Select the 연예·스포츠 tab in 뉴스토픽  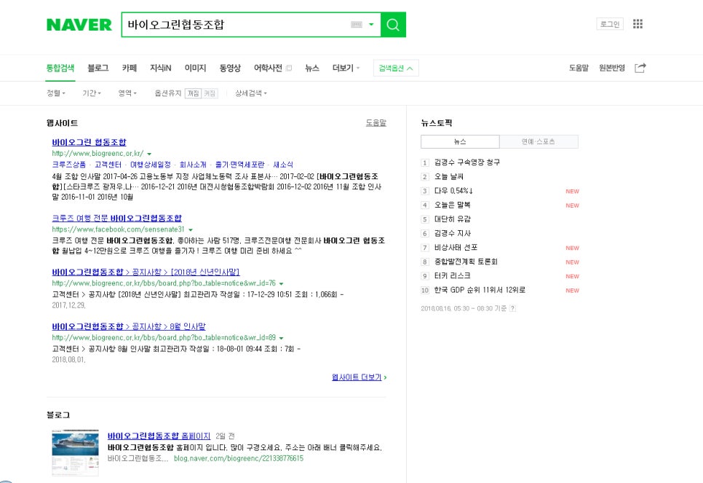(539, 141)
